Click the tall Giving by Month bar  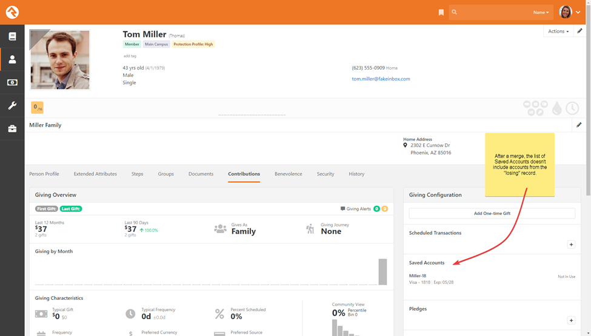(382, 272)
